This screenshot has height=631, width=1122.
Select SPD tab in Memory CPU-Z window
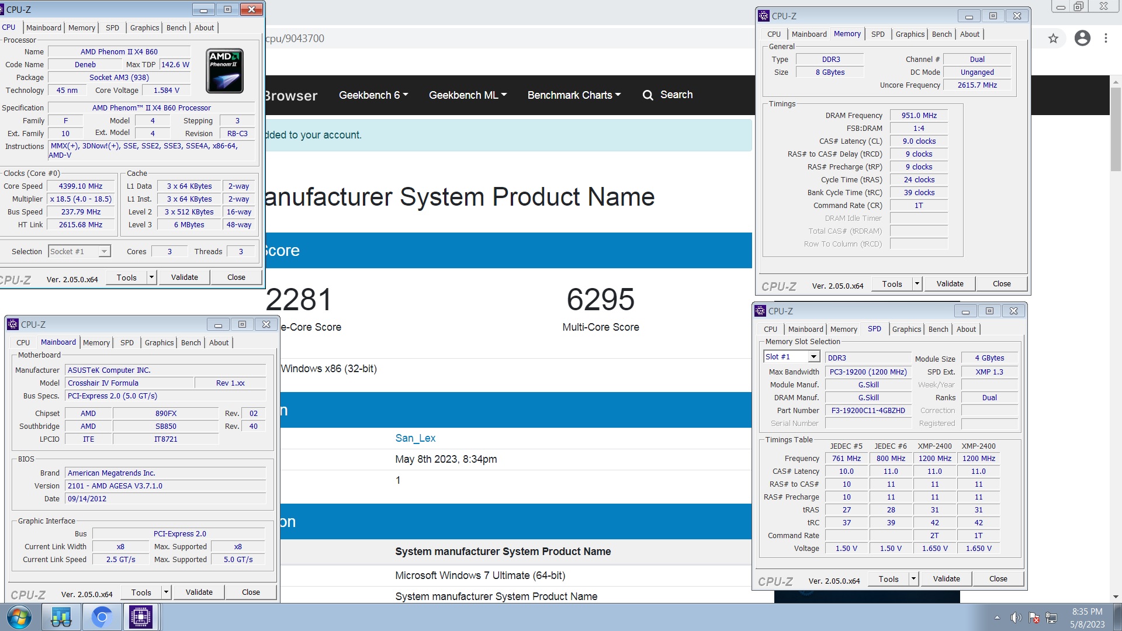click(878, 34)
